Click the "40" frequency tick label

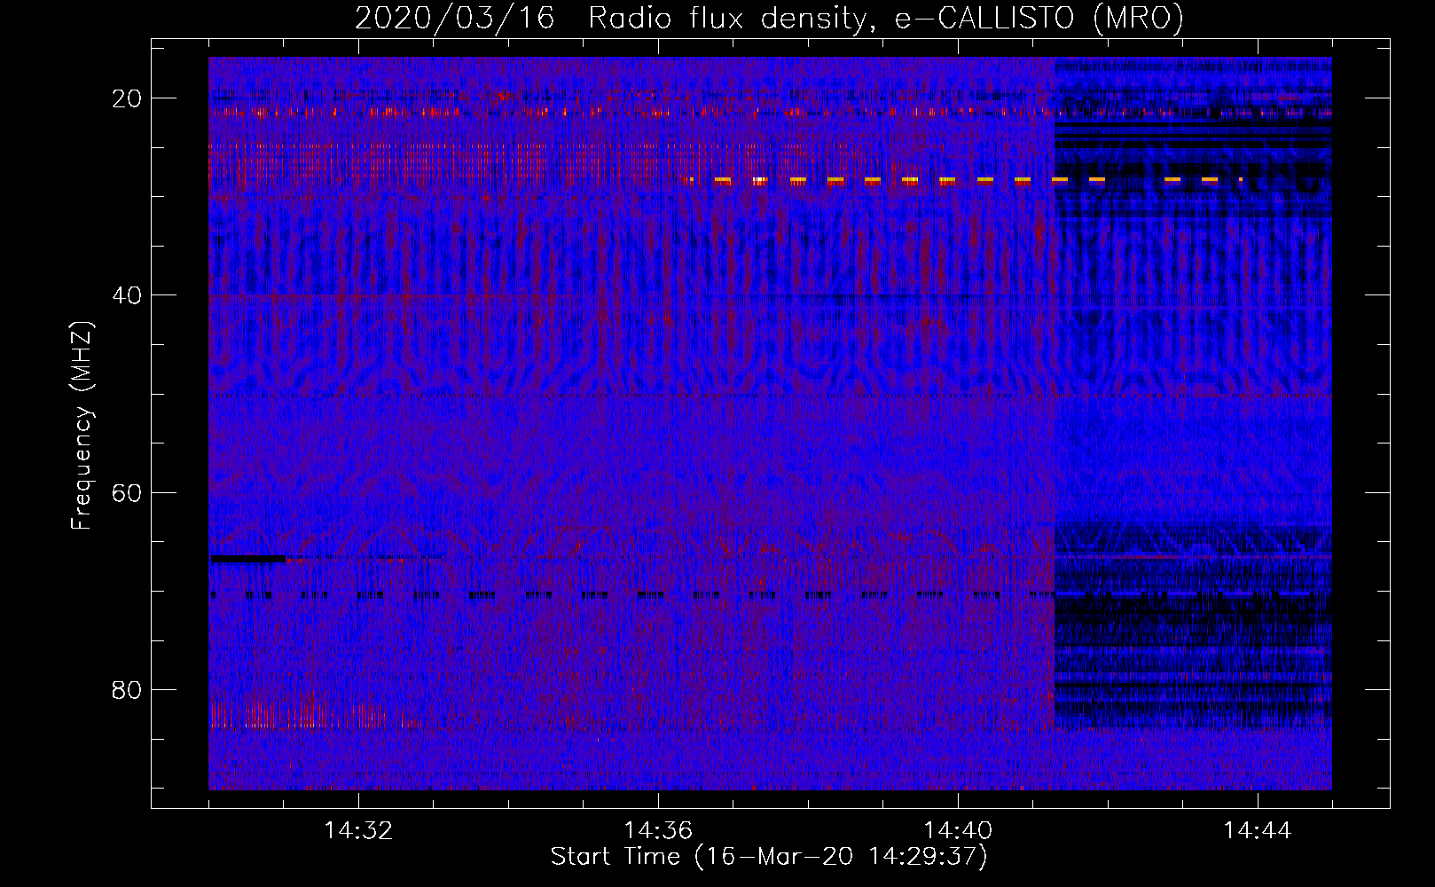[127, 295]
